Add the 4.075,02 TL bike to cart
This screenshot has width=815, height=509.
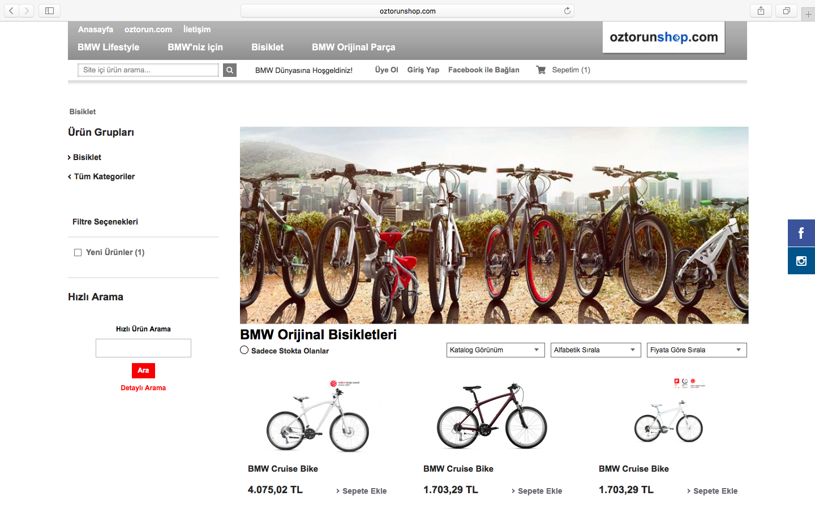click(x=362, y=491)
